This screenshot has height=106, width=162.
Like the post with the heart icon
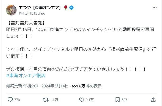coord(81,99)
